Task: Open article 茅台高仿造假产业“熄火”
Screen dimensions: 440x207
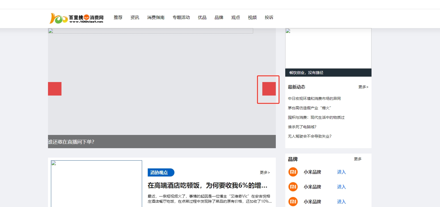Action: [x=310, y=108]
